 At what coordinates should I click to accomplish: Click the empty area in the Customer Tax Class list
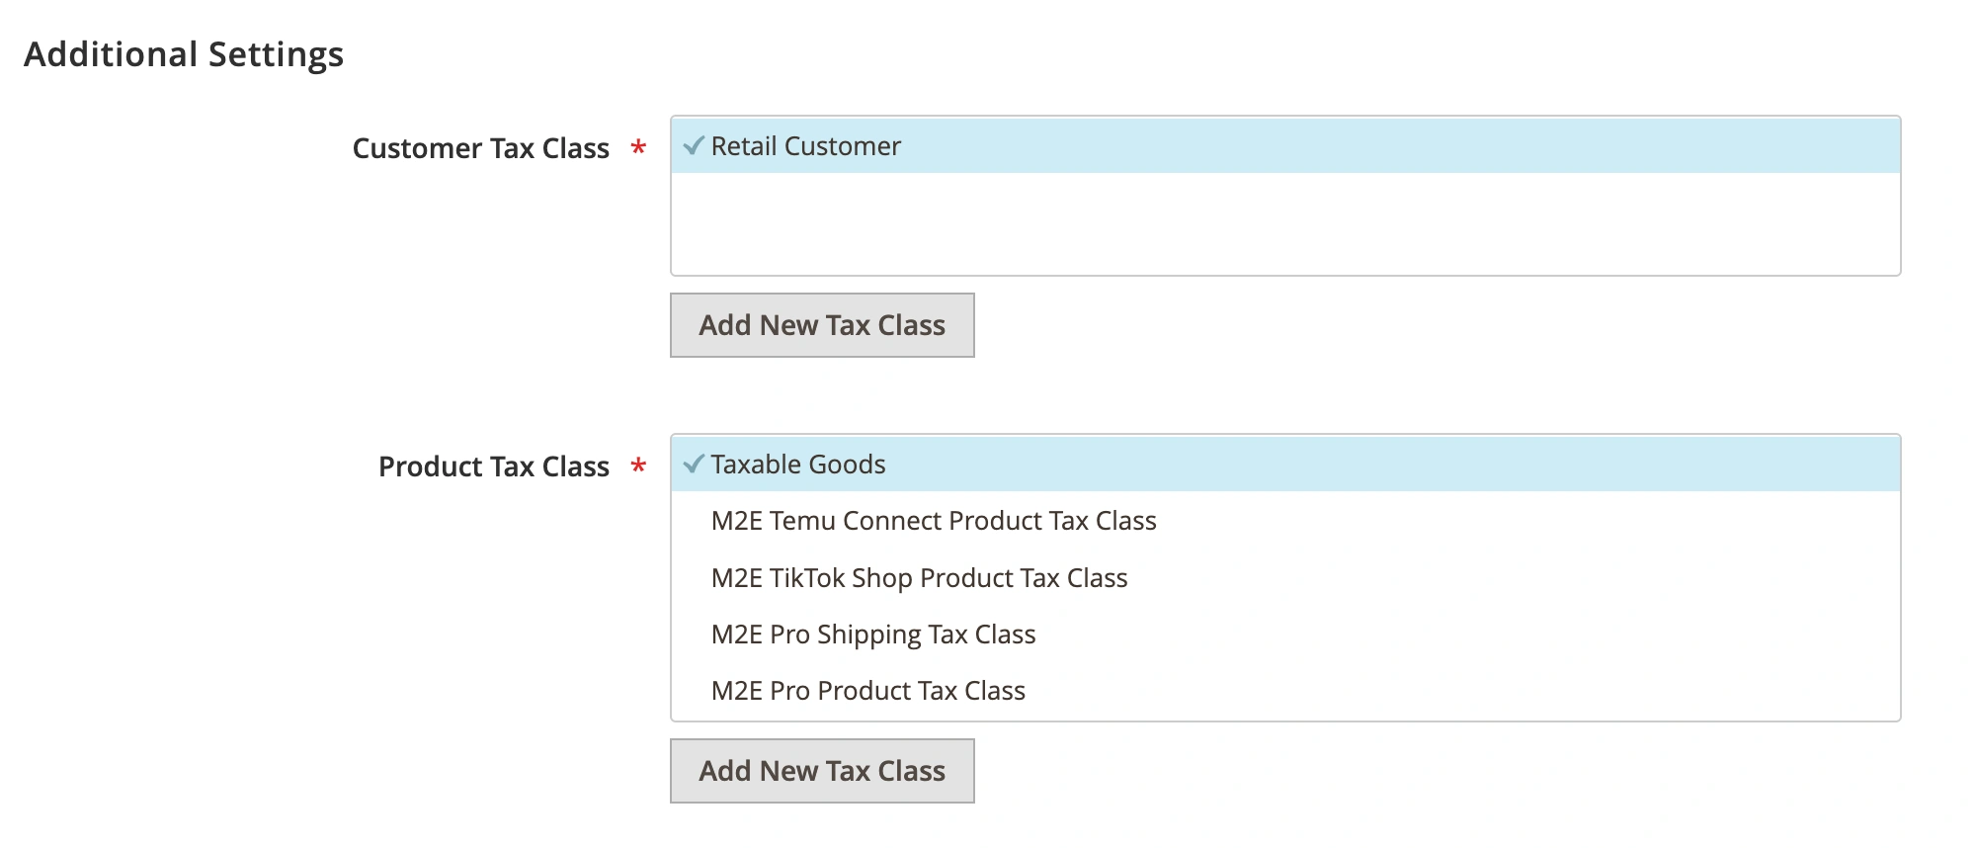[x=1284, y=224]
